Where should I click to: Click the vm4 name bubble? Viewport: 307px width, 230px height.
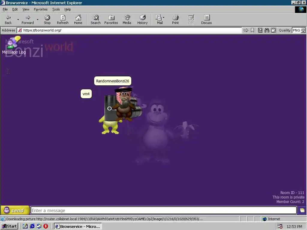coord(86,94)
